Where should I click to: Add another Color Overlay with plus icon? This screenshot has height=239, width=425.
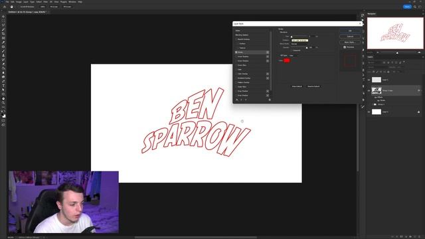[268, 74]
